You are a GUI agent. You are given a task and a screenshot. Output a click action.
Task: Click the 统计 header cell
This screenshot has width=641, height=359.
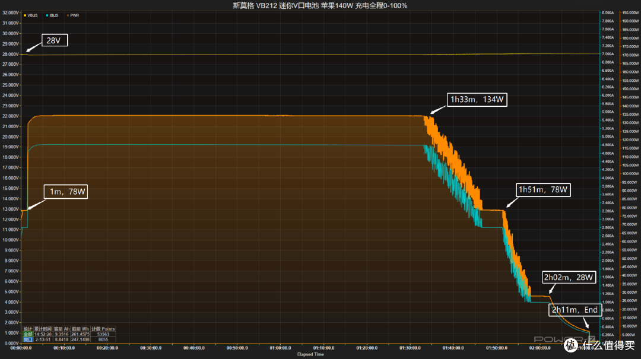pyautogui.click(x=28, y=329)
